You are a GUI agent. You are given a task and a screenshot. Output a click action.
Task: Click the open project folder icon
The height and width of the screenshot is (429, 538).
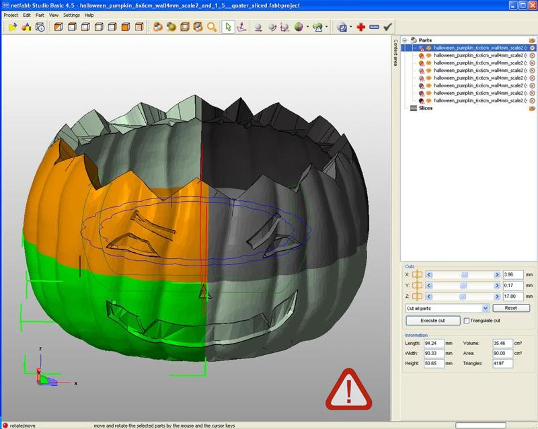click(12, 28)
